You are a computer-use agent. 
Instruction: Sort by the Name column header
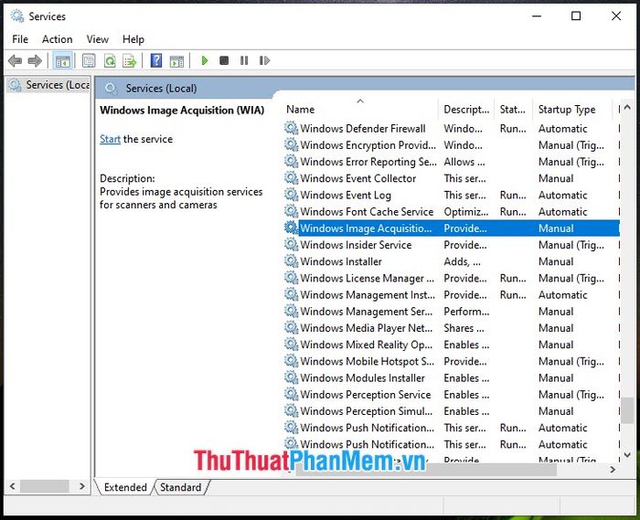360,110
